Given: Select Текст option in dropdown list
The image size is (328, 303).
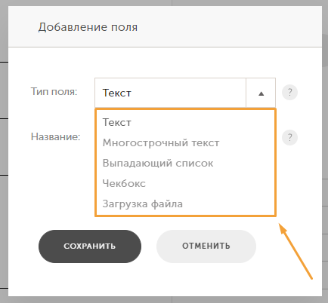Looking at the screenshot, I should (185, 122).
